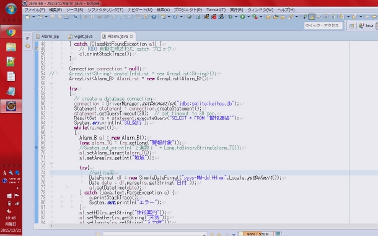The image size is (378, 236).
Task: Click the Stop Tomcat icon with red mark
Action: click(x=214, y=17)
